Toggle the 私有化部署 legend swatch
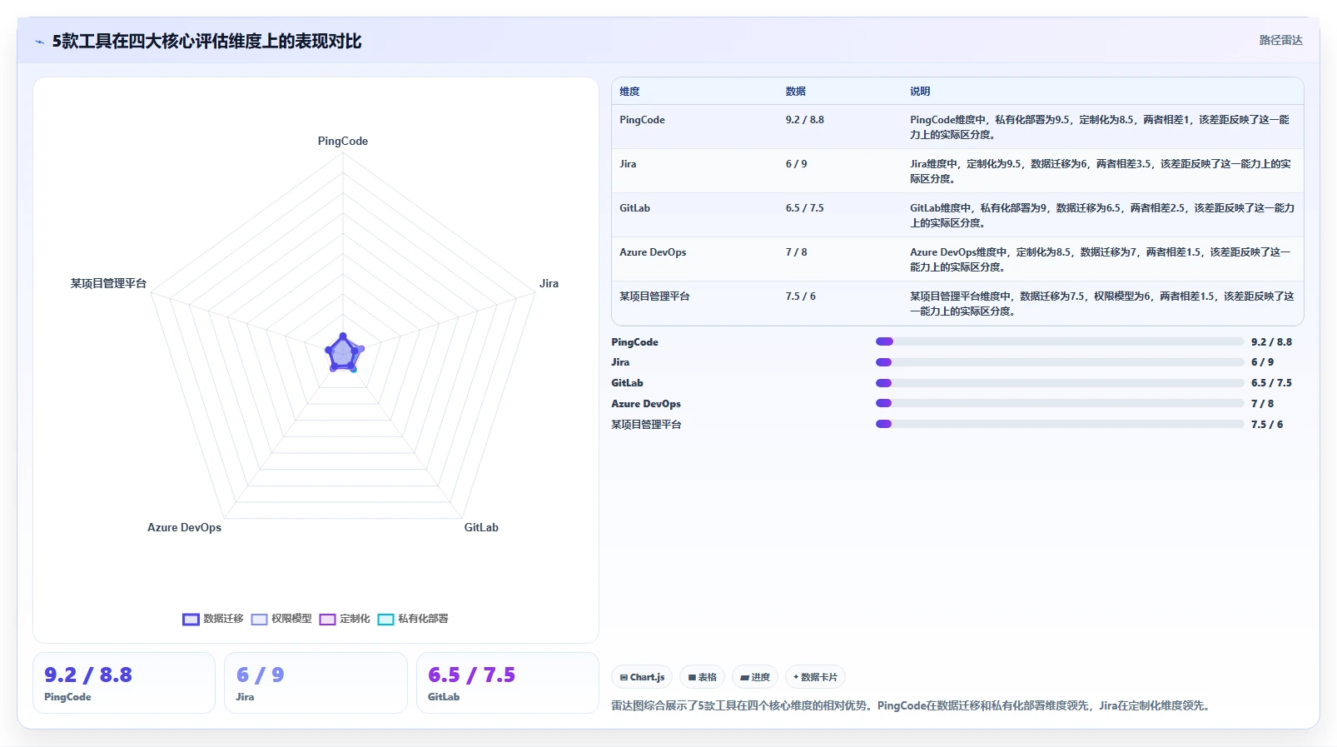Image resolution: width=1337 pixels, height=747 pixels. [385, 619]
